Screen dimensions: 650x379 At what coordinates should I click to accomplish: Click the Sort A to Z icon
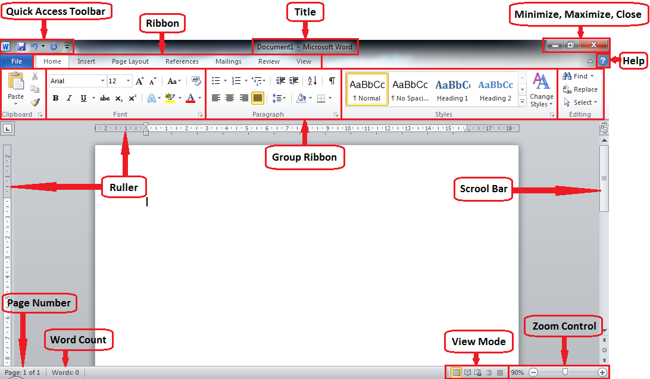point(312,81)
